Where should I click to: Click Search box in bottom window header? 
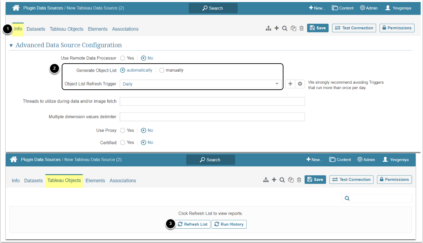(x=211, y=160)
